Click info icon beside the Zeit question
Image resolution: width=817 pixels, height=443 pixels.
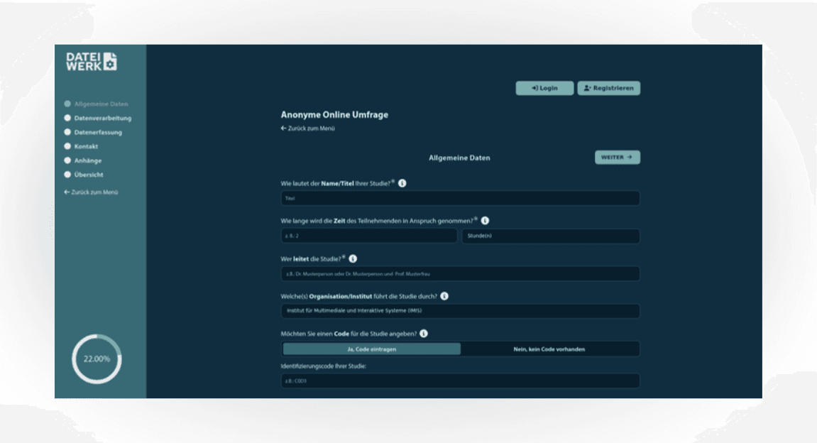[485, 221]
